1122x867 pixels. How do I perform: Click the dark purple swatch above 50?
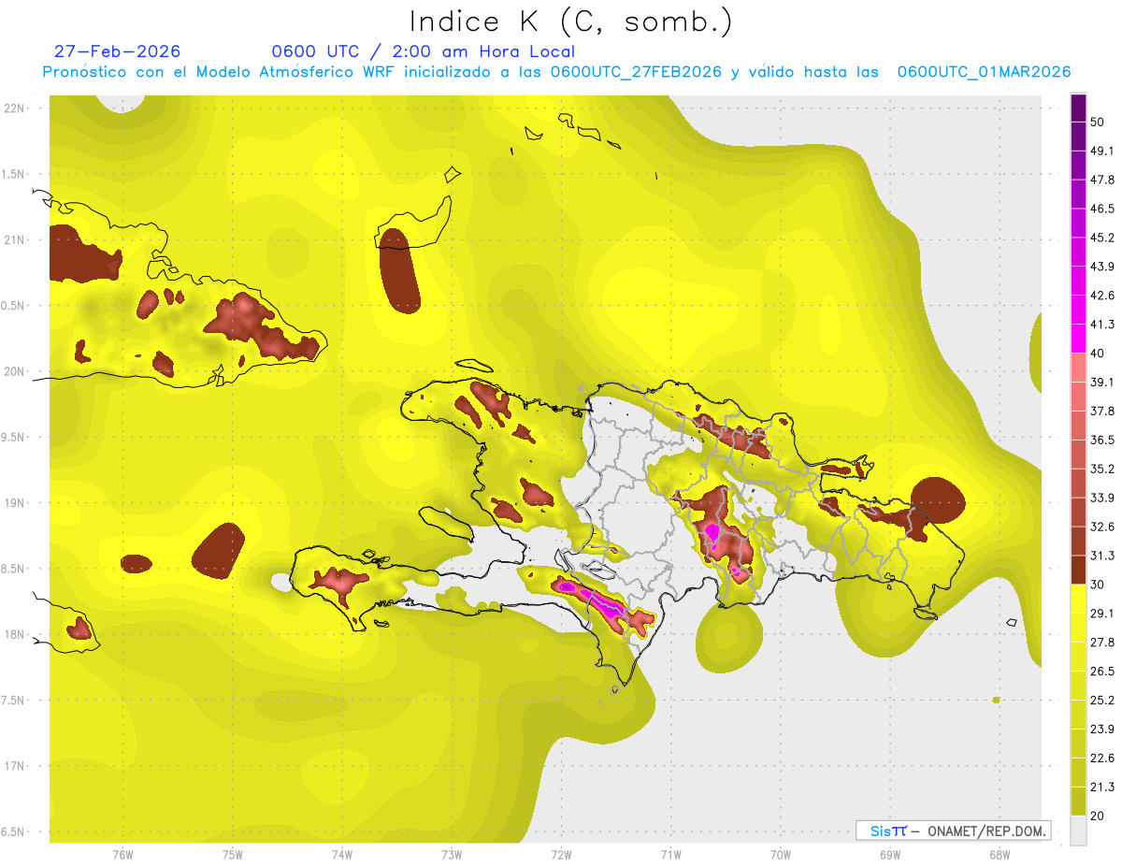(1079, 108)
